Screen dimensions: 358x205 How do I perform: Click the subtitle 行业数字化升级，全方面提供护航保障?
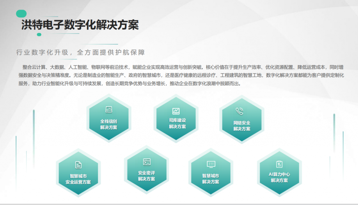80,52
